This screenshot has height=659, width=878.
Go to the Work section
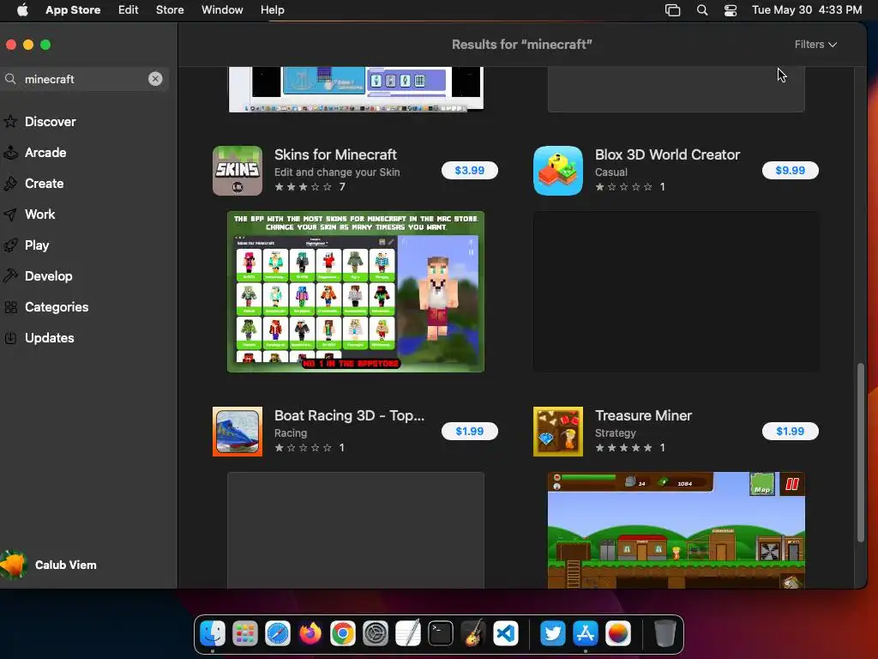click(x=39, y=215)
